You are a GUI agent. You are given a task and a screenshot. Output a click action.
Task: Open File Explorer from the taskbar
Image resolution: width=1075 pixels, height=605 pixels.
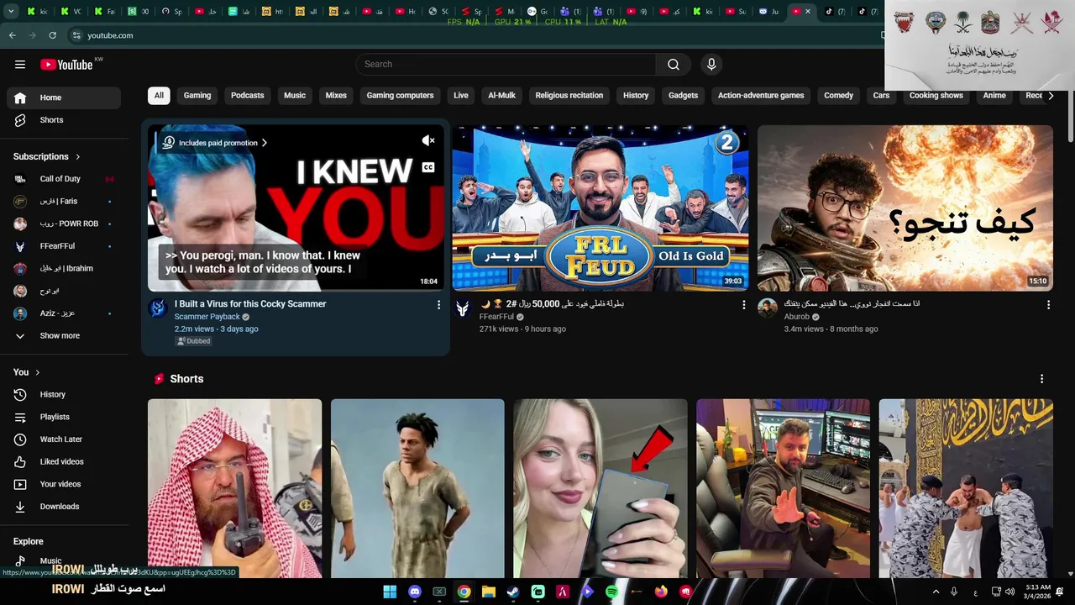[x=488, y=592]
